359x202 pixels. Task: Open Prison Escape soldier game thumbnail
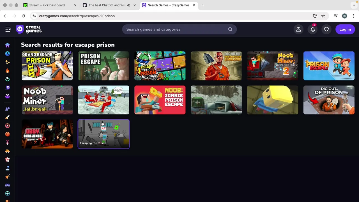coord(103,66)
